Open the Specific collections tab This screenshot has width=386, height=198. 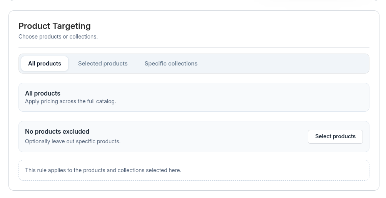pyautogui.click(x=171, y=64)
